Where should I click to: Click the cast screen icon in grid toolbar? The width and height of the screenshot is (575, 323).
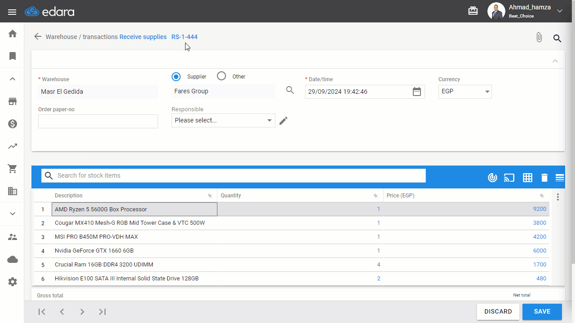(x=509, y=178)
